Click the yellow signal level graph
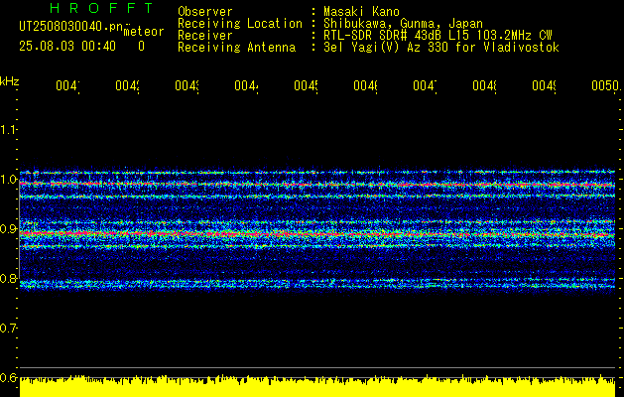624x397 pixels. (317, 386)
